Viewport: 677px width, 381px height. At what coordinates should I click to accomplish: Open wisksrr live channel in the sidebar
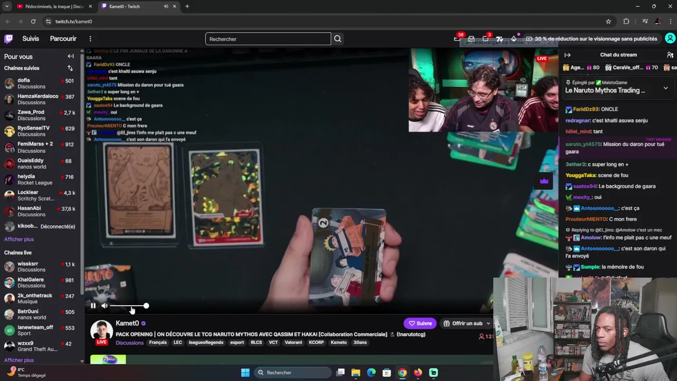[x=40, y=267]
